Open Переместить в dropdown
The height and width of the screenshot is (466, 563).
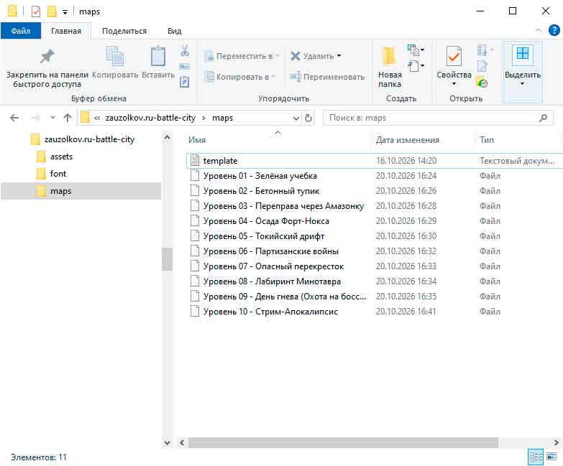242,56
